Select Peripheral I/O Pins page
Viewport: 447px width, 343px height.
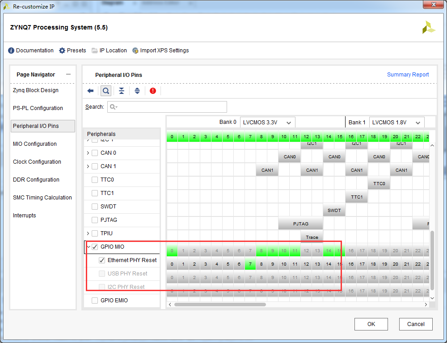pos(43,126)
